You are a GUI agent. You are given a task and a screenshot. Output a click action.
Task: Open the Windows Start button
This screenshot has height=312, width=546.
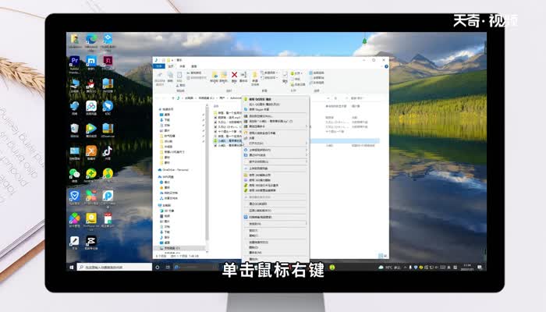[72, 267]
